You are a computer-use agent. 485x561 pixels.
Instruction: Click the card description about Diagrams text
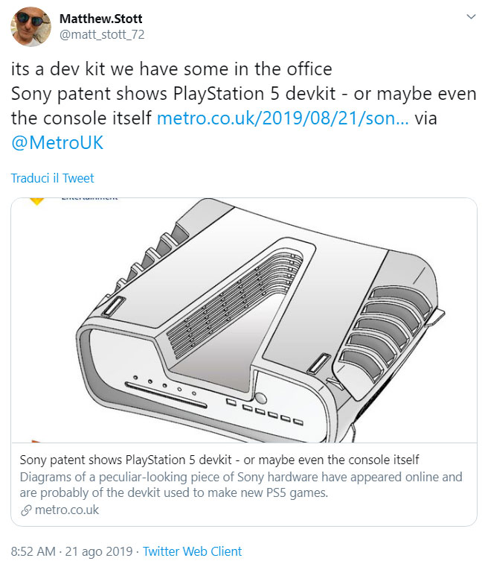[241, 485]
